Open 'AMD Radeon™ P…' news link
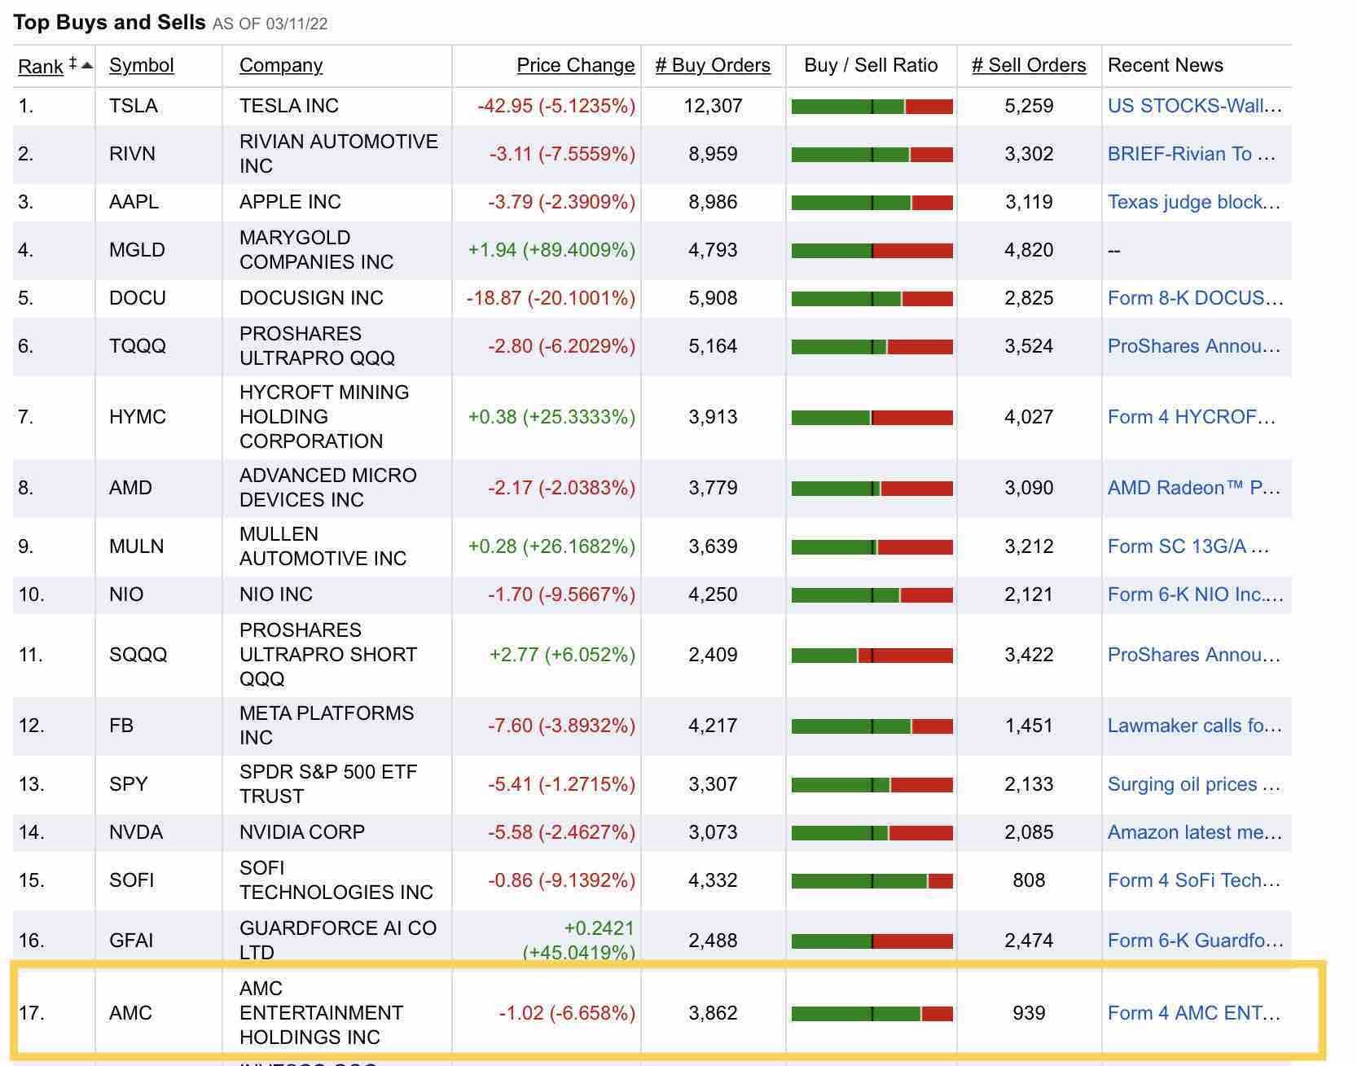The height and width of the screenshot is (1066, 1357). pos(1194,488)
